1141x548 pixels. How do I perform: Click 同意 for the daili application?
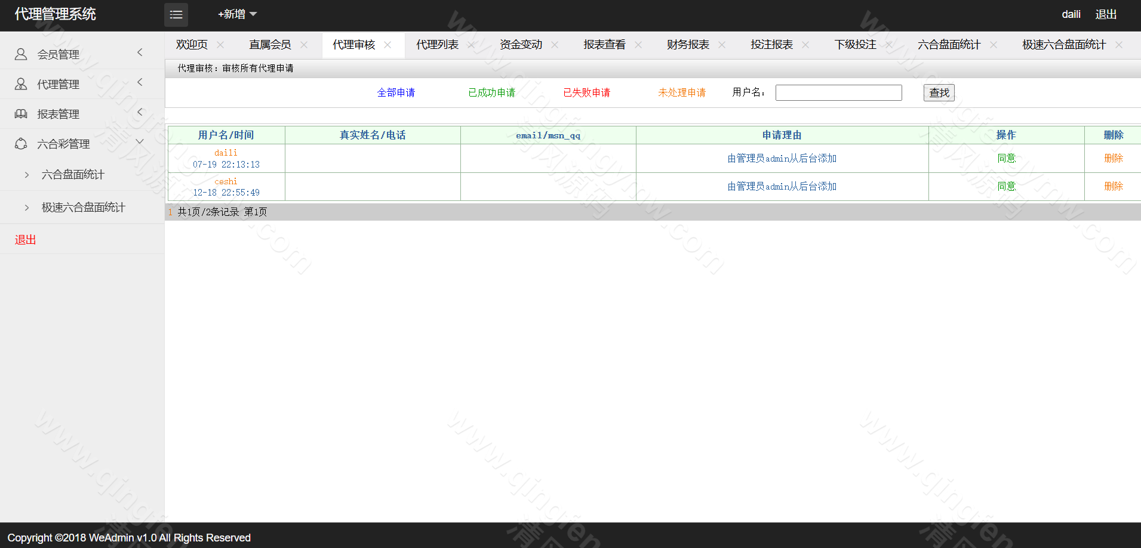[1006, 158]
